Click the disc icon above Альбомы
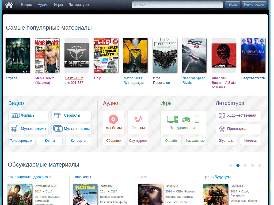Viewport: 274px width, 205px height. tap(113, 119)
